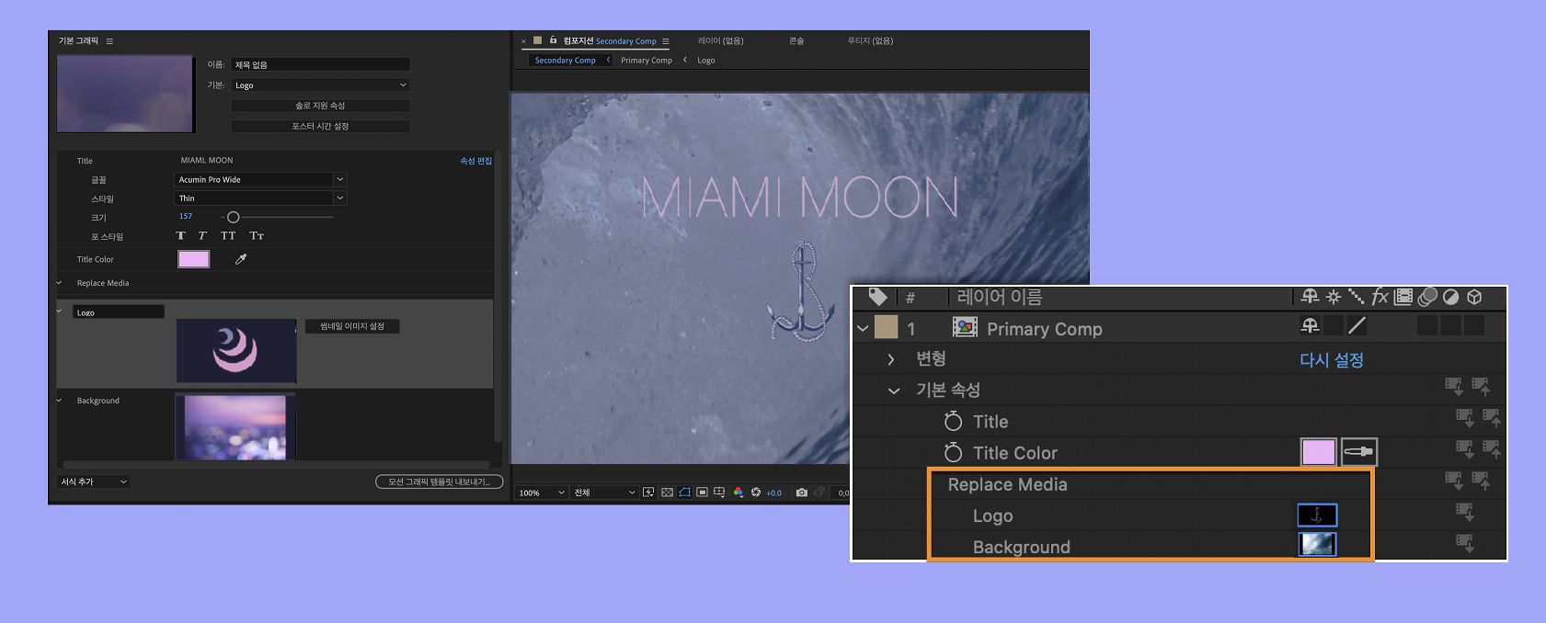Open grid and guide options
1546x623 pixels.
[719, 493]
